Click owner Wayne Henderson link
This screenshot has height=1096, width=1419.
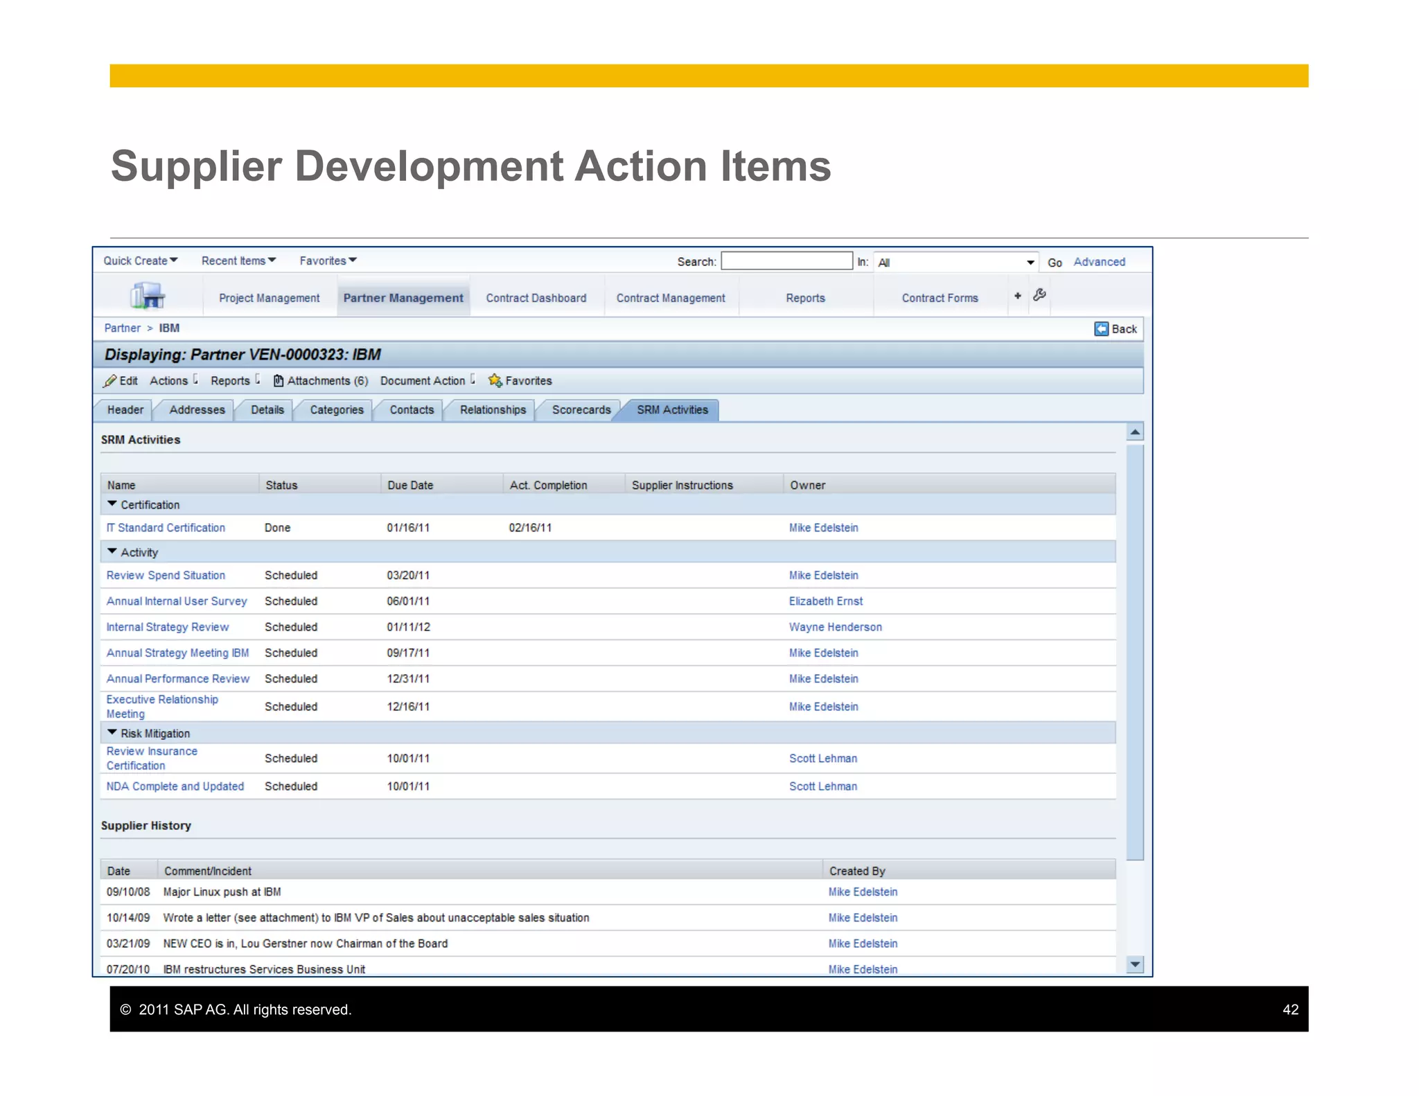click(x=835, y=627)
